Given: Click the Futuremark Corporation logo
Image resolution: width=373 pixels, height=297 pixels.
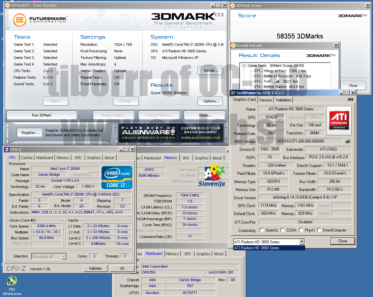Looking at the screenshot, I should tap(40, 20).
